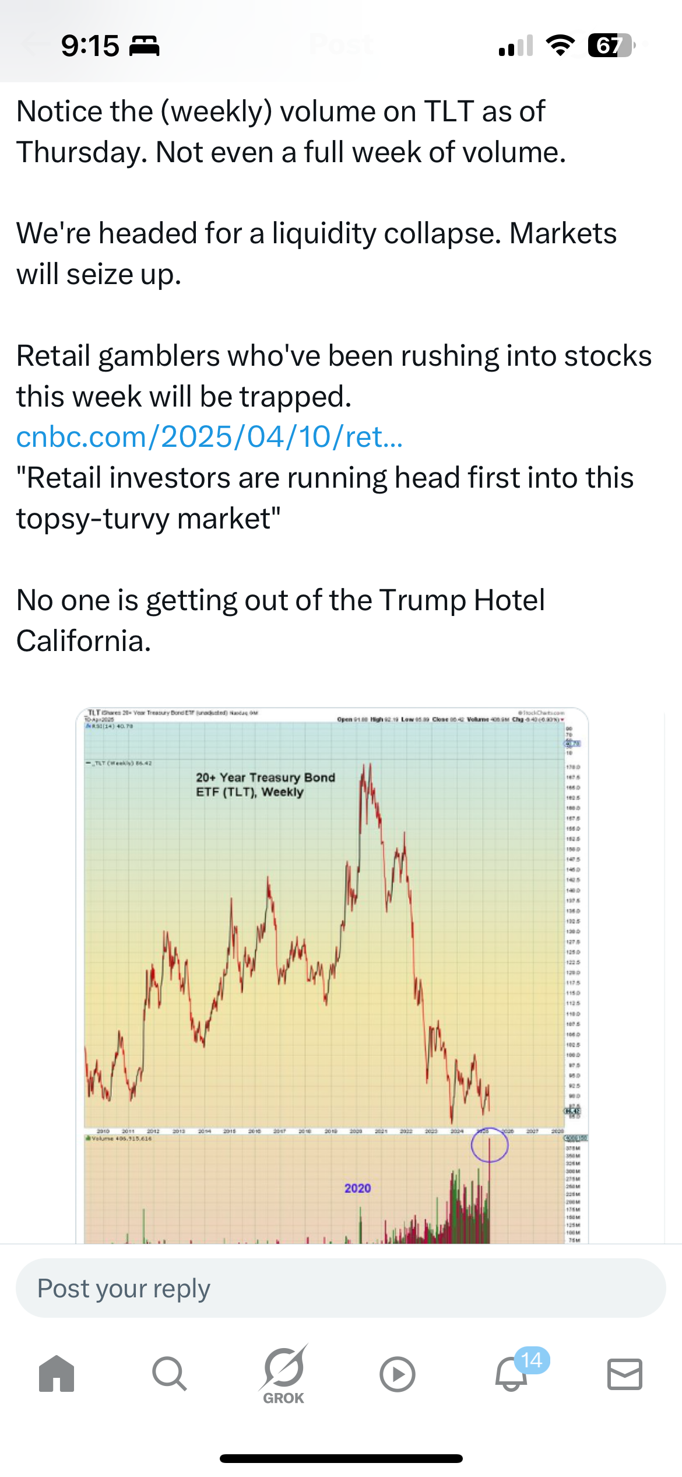This screenshot has height=1477, width=682.
Task: Tap the cellular signal indicator
Action: (518, 44)
